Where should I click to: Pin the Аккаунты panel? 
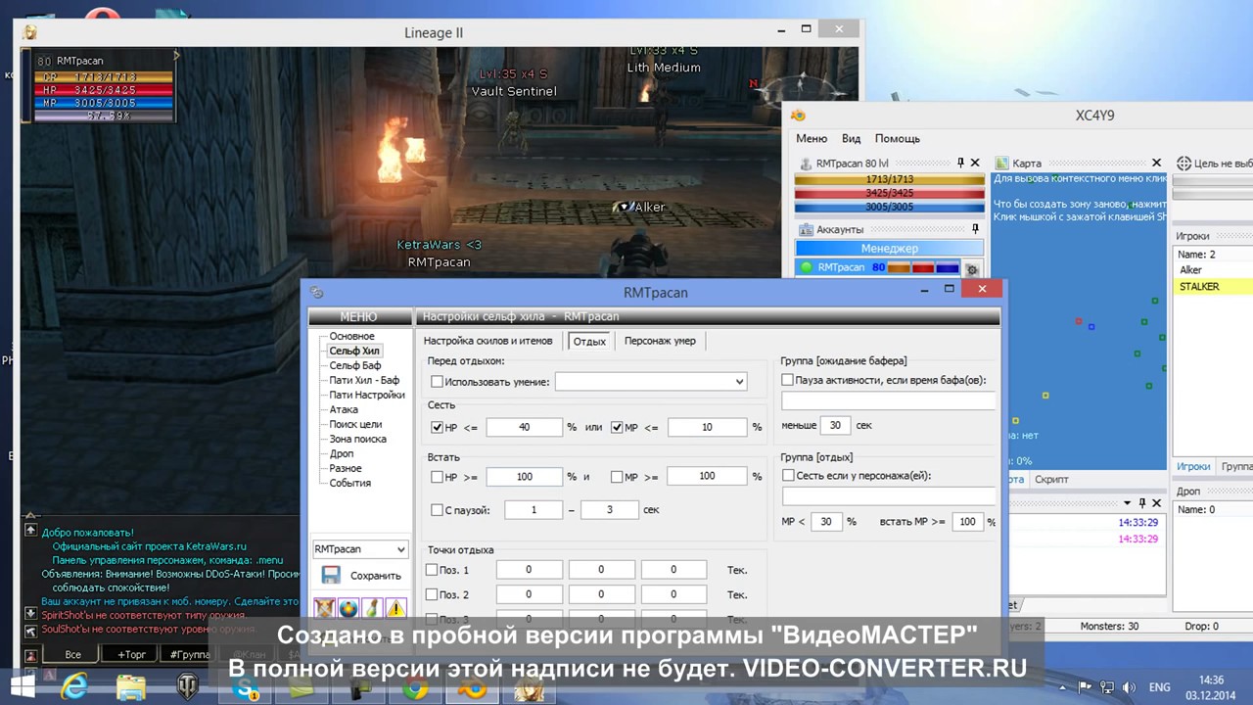coord(976,229)
